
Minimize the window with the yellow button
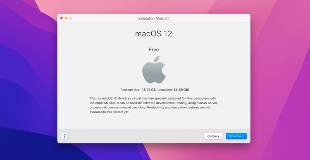click(x=66, y=18)
